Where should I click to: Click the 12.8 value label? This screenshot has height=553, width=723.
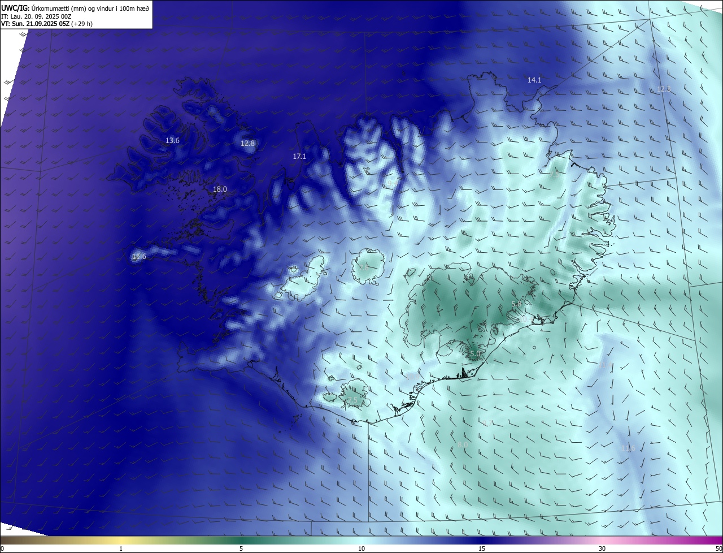[x=247, y=144]
